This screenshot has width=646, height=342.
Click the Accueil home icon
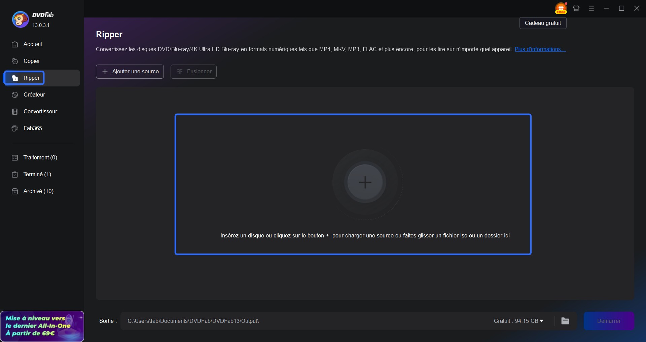(x=15, y=44)
